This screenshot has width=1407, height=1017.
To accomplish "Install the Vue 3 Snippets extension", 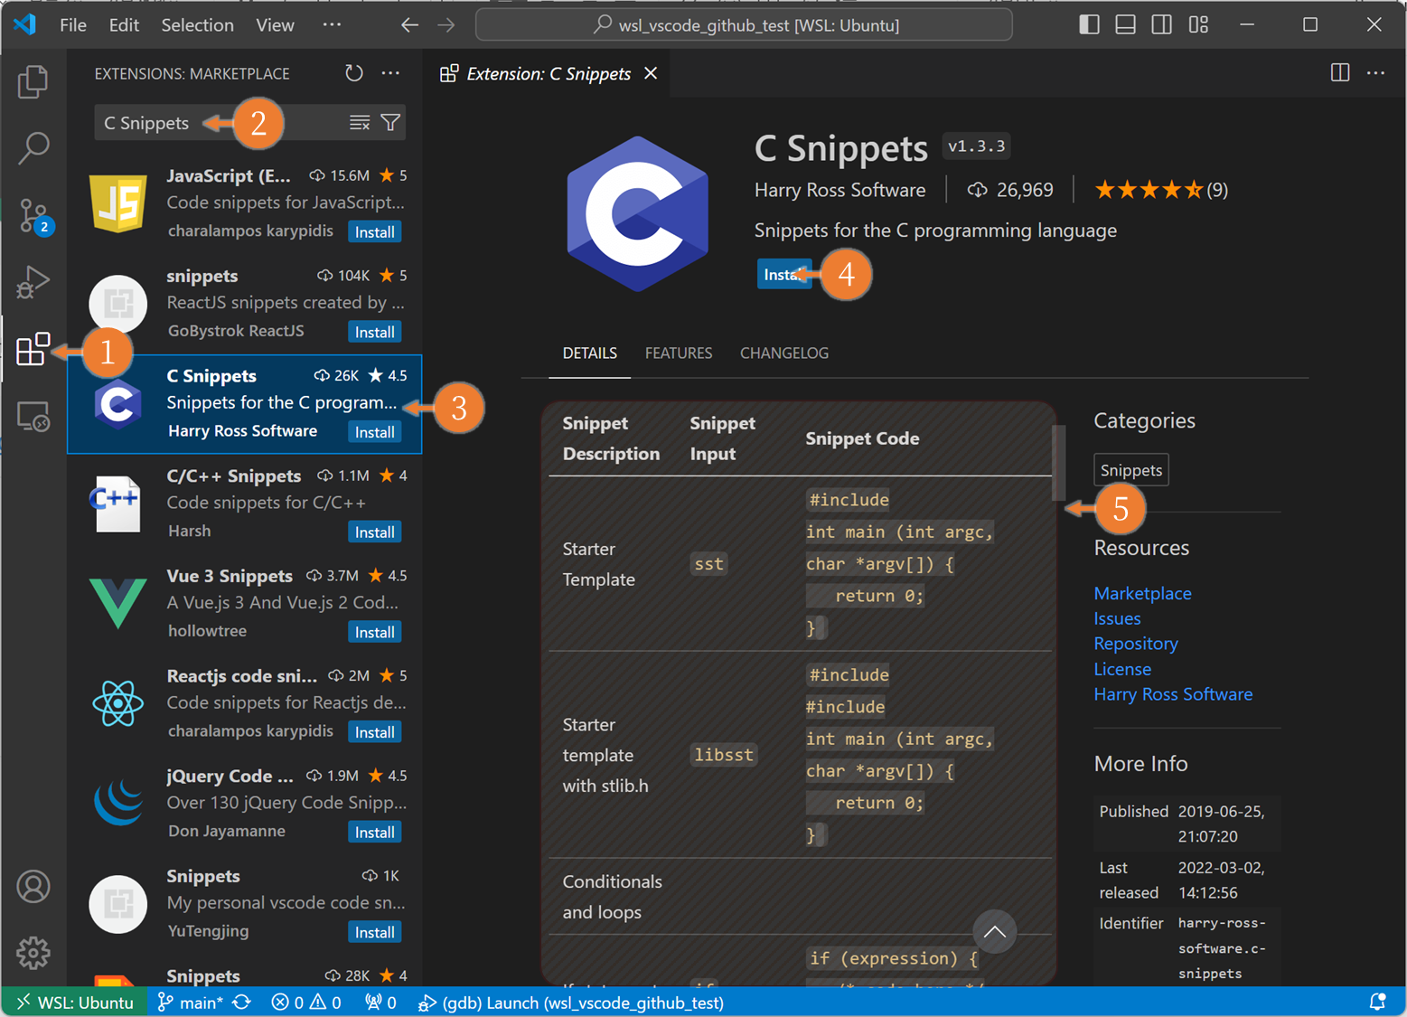I will (x=374, y=633).
